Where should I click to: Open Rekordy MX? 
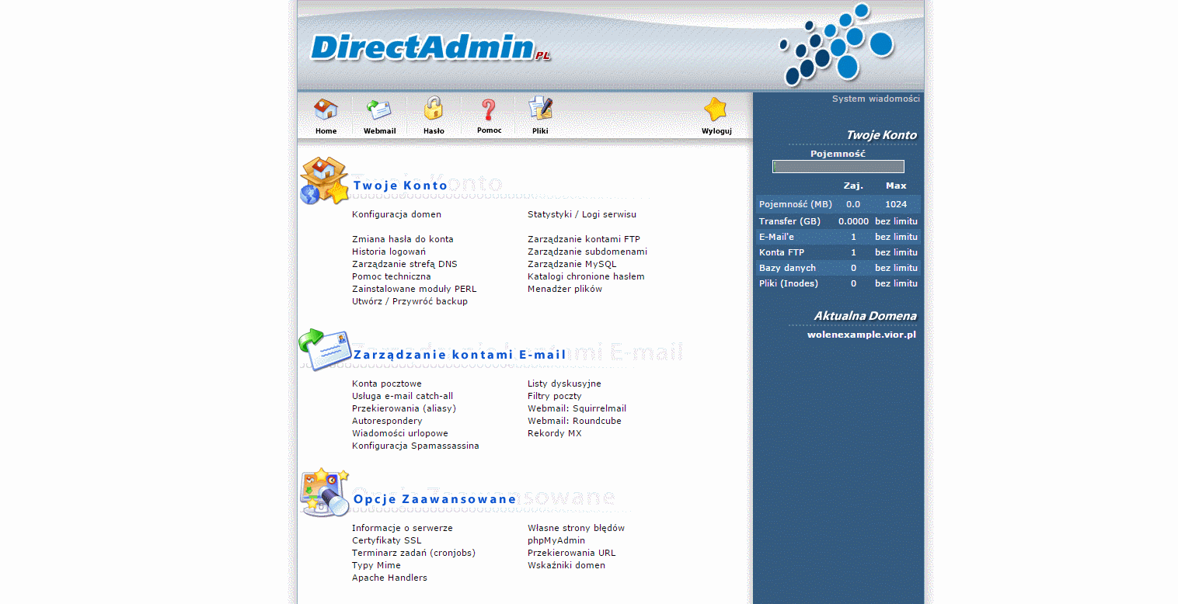(x=555, y=433)
